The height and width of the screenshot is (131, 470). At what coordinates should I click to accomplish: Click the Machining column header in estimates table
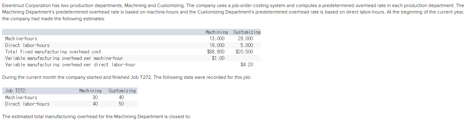pos(217,32)
